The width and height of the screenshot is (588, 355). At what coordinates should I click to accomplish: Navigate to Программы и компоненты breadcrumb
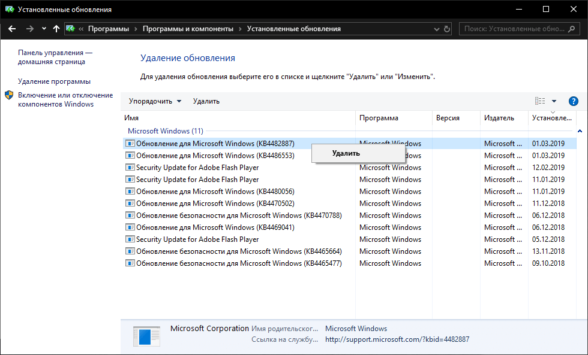tap(188, 29)
